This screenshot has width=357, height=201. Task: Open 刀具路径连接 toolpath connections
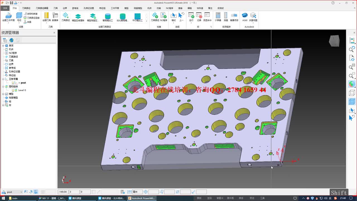[x=31, y=18]
